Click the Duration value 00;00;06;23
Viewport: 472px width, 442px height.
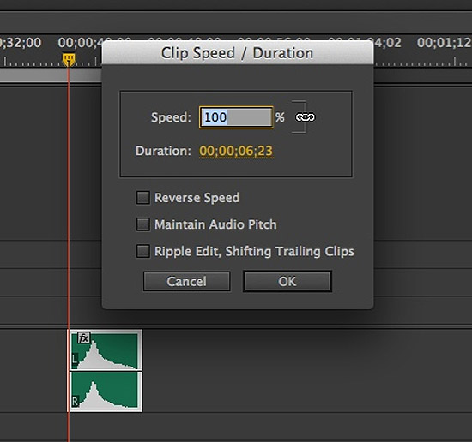(x=236, y=151)
